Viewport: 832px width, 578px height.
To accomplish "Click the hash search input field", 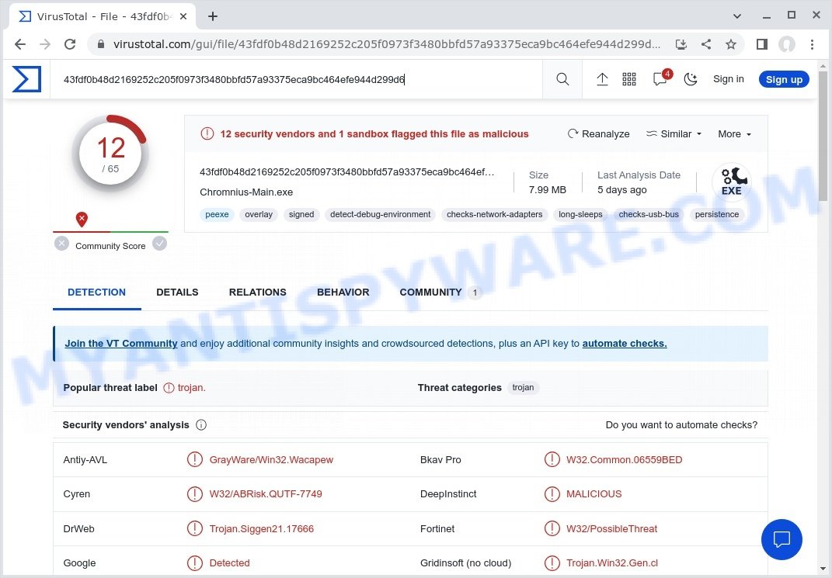I will (297, 79).
